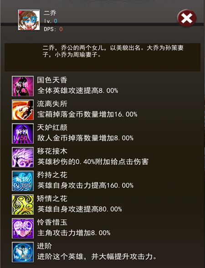Click the hero biography text box
This screenshot has width=205, height=268.
tap(102, 57)
